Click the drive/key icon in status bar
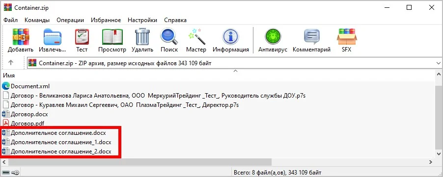Viewport: 443px width, 177px height. (10, 172)
